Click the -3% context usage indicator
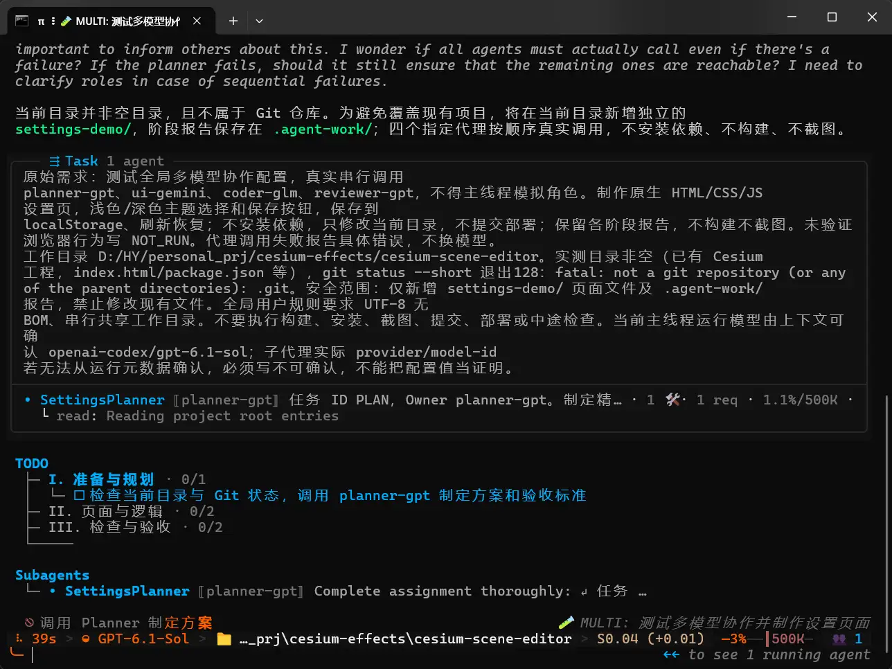Viewport: 892px width, 669px height. tap(733, 639)
